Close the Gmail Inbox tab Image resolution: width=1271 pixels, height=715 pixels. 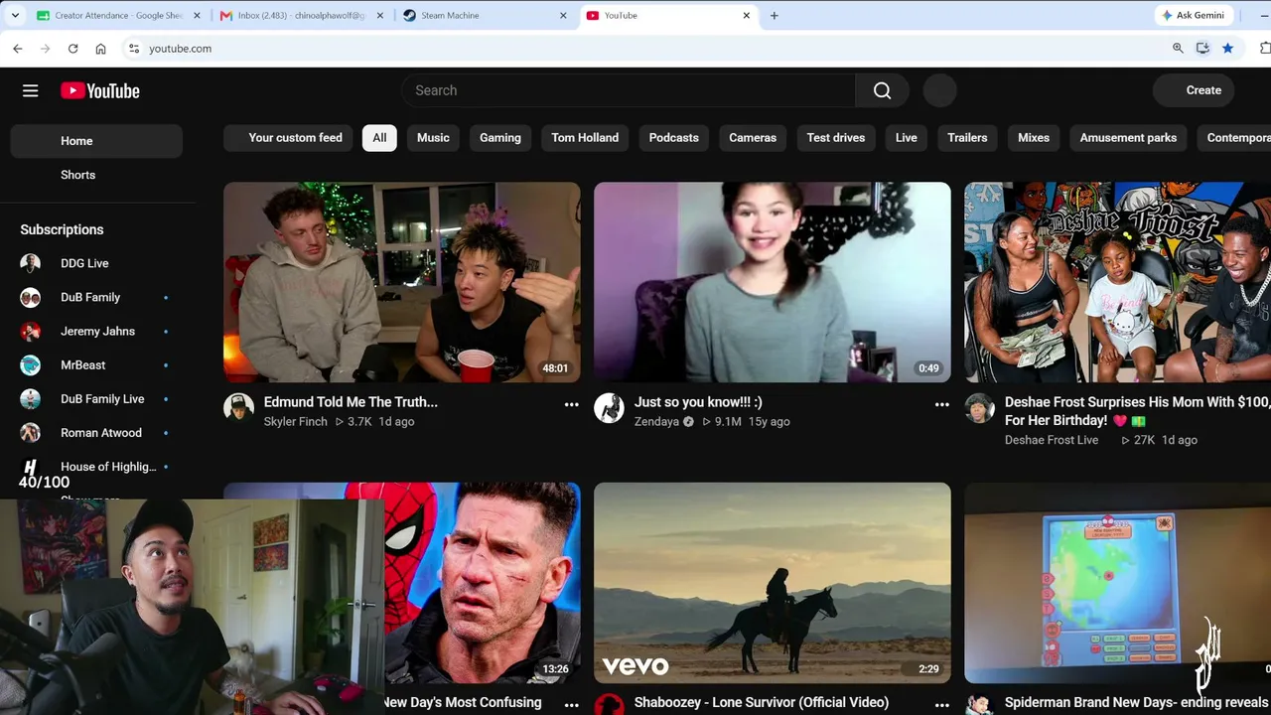[x=379, y=16]
